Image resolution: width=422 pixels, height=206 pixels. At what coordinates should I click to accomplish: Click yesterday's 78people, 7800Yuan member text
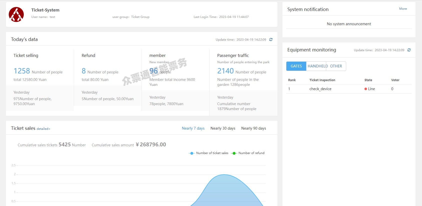[x=166, y=104]
